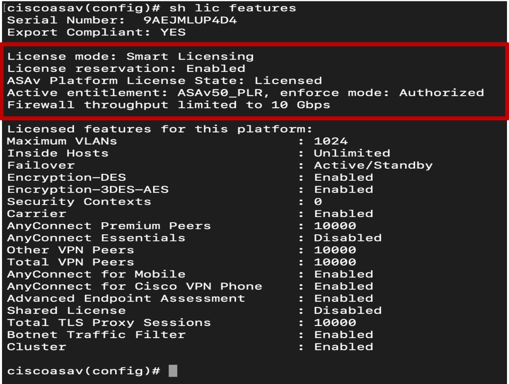Screen dimensions: 509x384
Task: Click the Cluster 'Enabled' value
Action: coord(343,347)
